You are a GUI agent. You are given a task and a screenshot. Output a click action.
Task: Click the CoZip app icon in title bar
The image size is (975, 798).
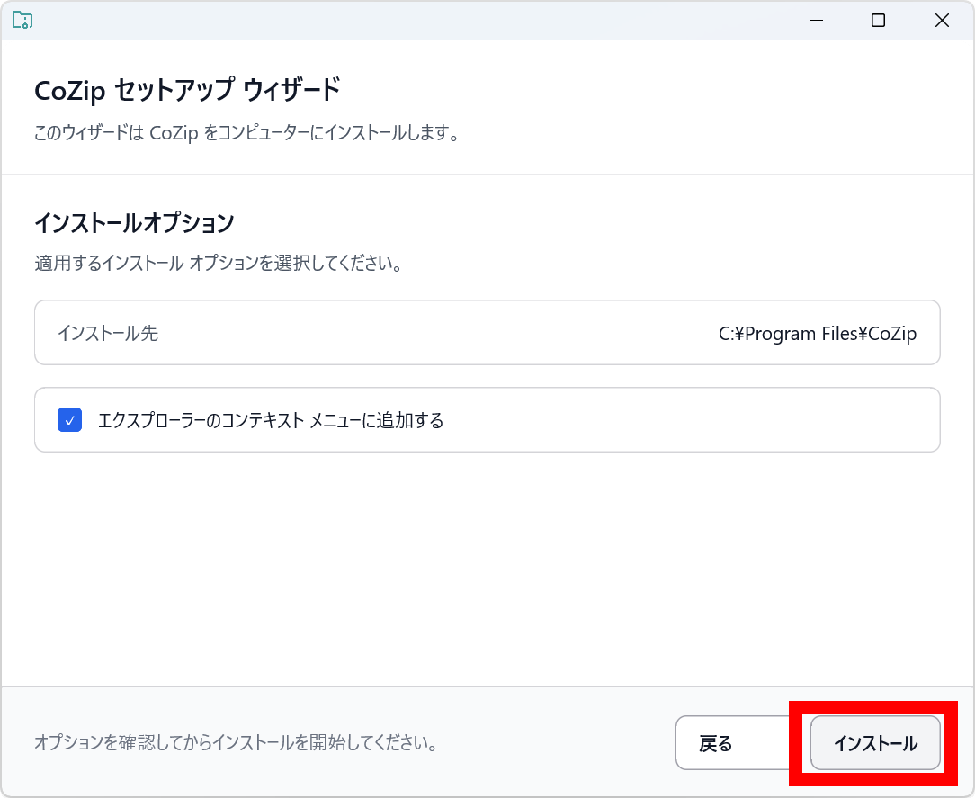coord(22,21)
